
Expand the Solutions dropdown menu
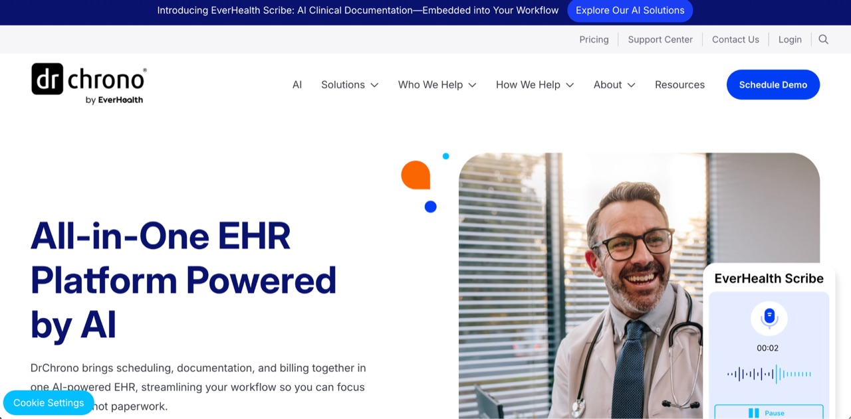(x=350, y=84)
